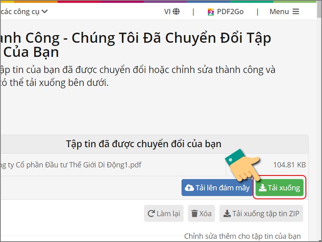322x242 pixels.
Task: Click the Làm lại button
Action: pyautogui.click(x=163, y=213)
